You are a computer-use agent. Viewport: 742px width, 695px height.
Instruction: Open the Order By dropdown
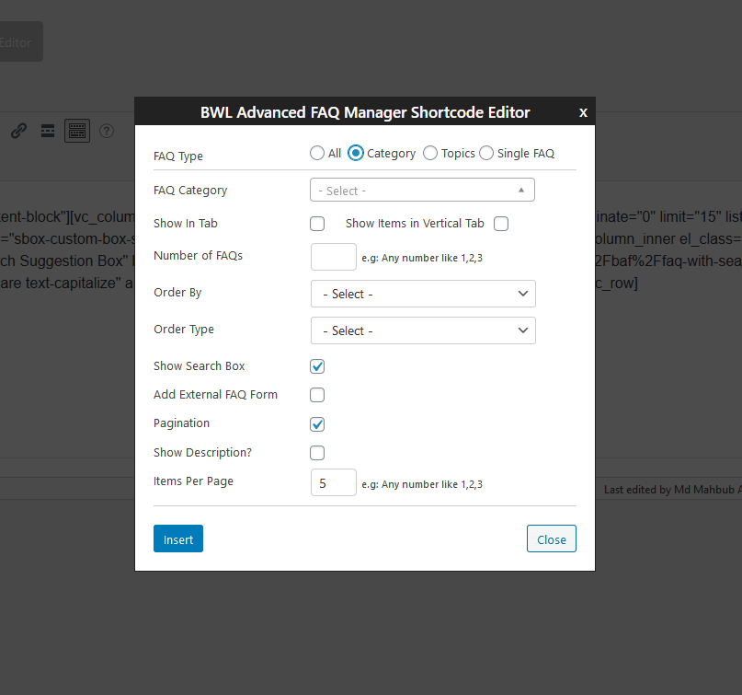coord(423,294)
